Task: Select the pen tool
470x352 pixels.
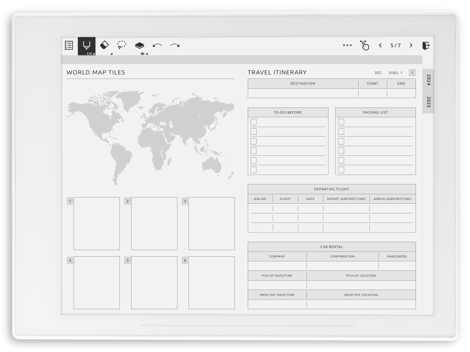Action: point(86,46)
